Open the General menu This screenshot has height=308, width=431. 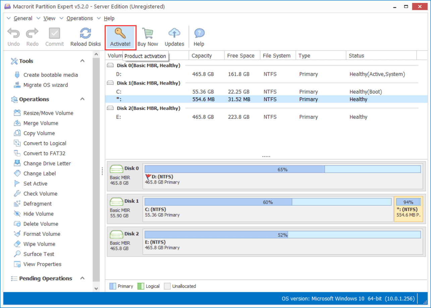[x=23, y=18]
